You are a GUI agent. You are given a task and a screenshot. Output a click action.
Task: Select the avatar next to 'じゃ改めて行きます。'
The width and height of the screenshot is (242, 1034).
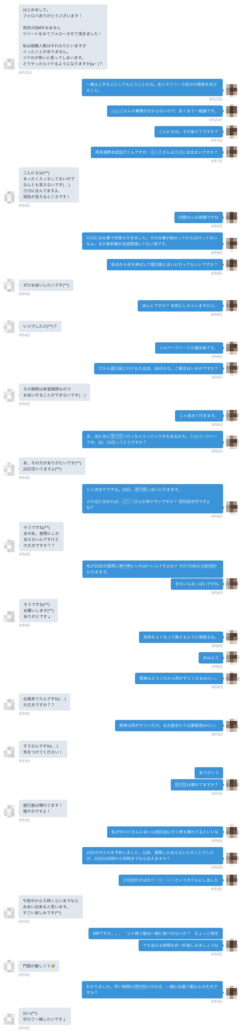point(232,416)
